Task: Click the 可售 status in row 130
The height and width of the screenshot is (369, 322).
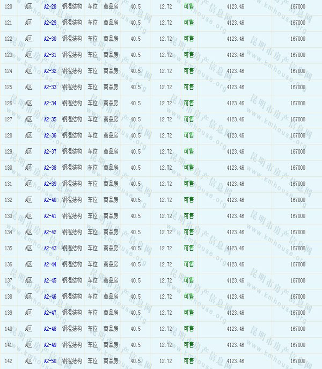Action: [x=188, y=168]
